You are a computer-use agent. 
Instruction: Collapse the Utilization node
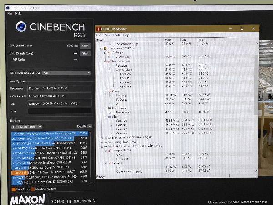tap(106, 108)
